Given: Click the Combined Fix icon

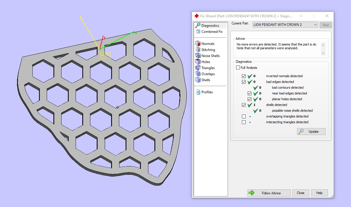Looking at the screenshot, I should 198,32.
